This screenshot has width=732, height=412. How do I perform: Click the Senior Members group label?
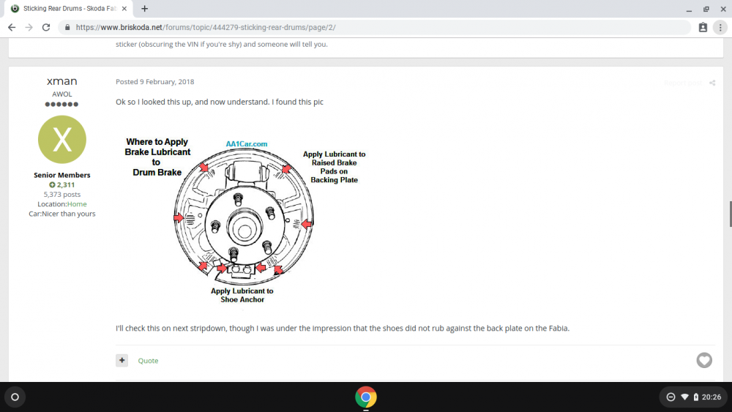62,175
